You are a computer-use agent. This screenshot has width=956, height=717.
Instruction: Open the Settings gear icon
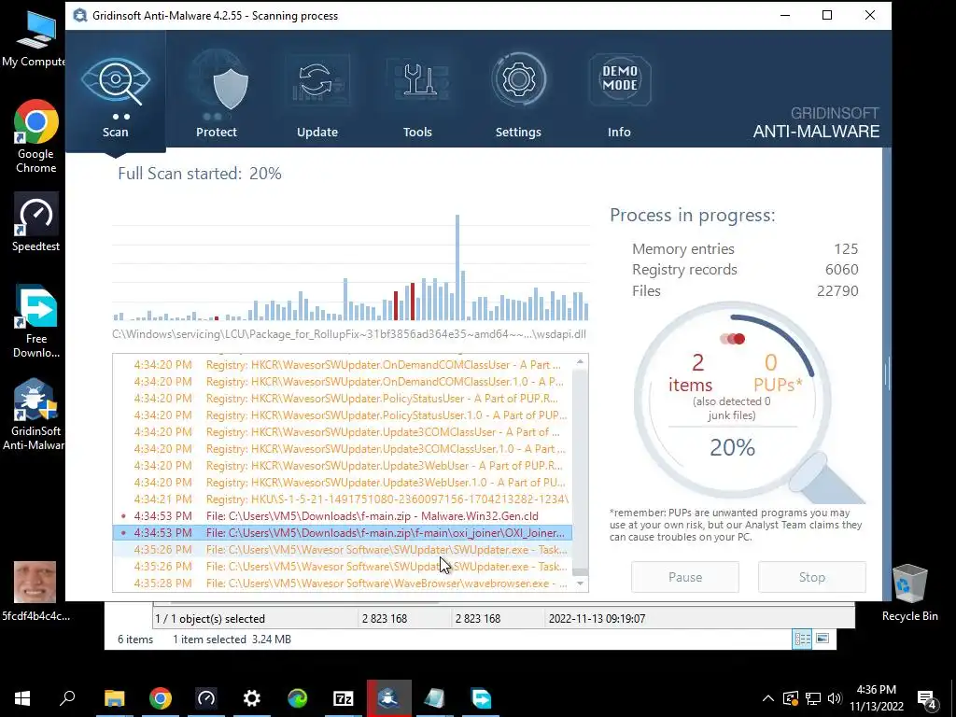518,80
